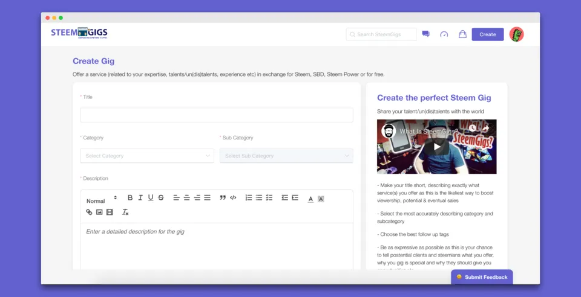Toggle underline formatting in description editor
Image resolution: width=581 pixels, height=297 pixels.
(x=151, y=197)
